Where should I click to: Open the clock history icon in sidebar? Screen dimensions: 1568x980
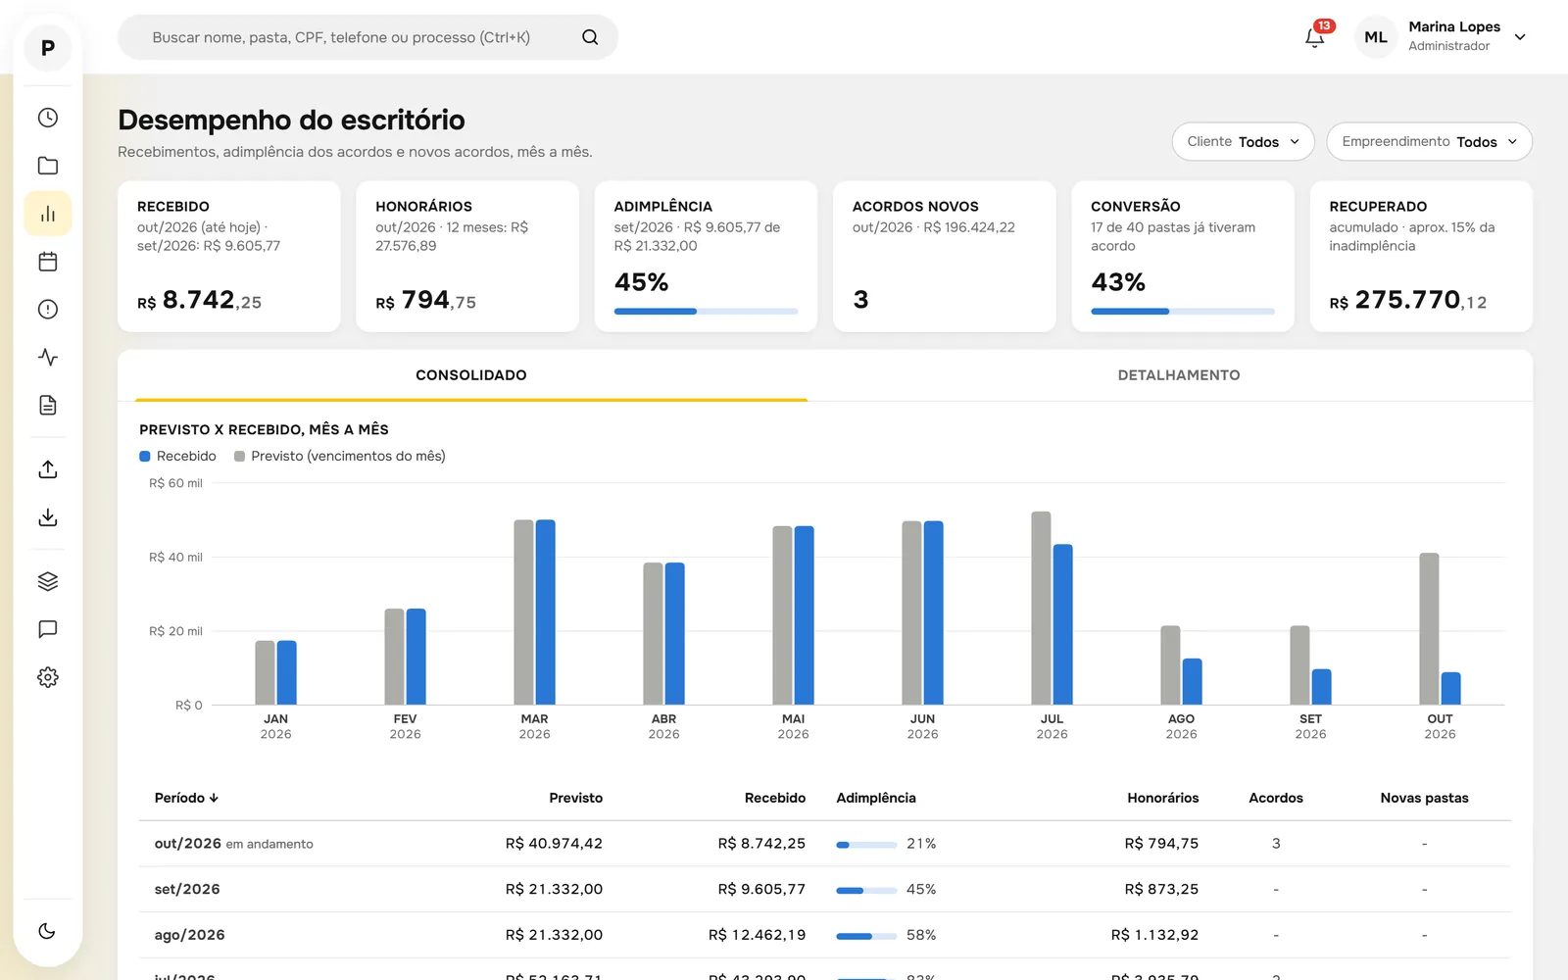(x=47, y=118)
